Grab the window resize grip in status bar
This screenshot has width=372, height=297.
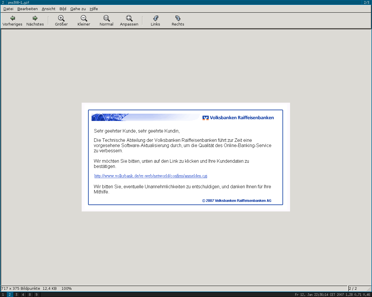[369, 289]
